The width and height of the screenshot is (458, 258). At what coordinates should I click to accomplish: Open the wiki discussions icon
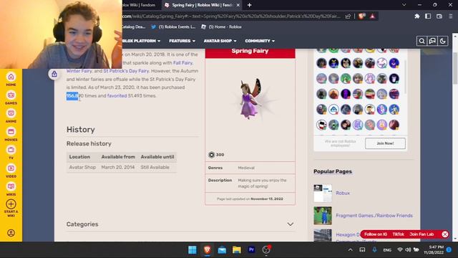432,41
